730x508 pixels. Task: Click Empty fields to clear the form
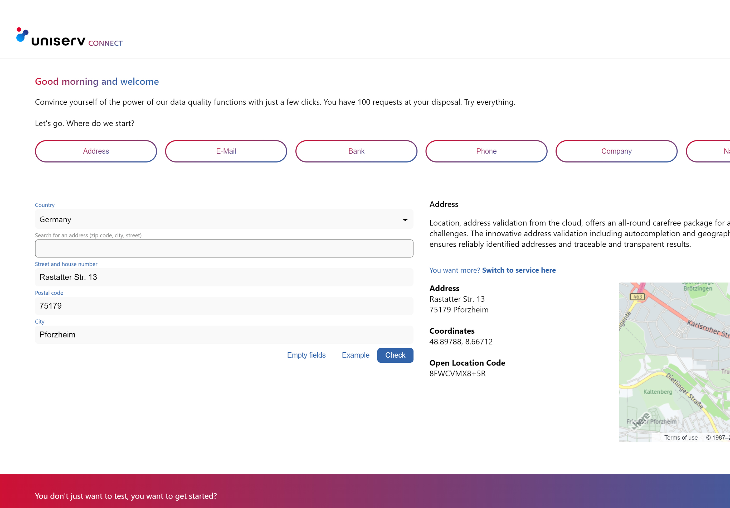click(306, 355)
